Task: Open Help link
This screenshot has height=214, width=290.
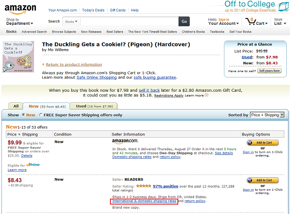Action: (134, 10)
